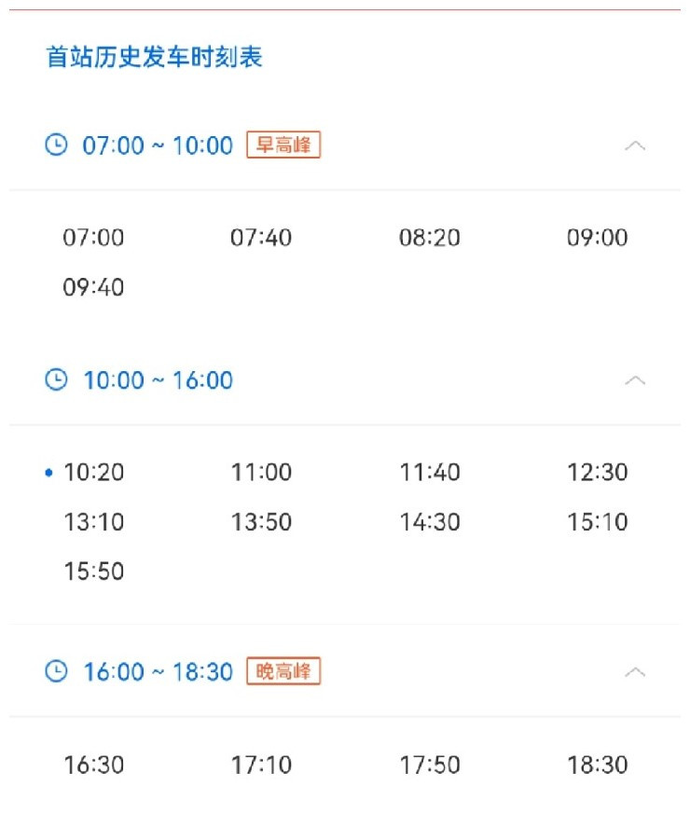
Task: Click the 首站历史发车时刻表 title
Action: (x=154, y=57)
